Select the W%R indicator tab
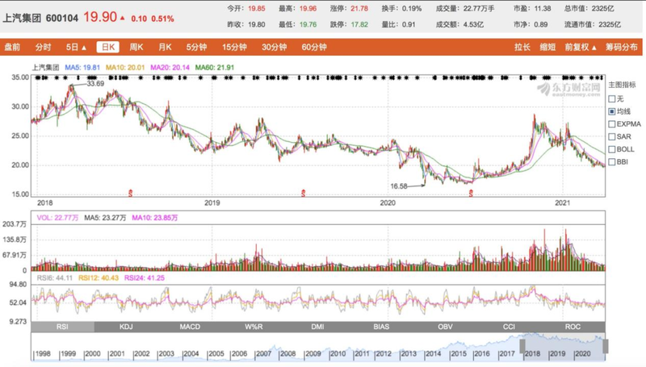This screenshot has width=646, height=367. coord(254,327)
